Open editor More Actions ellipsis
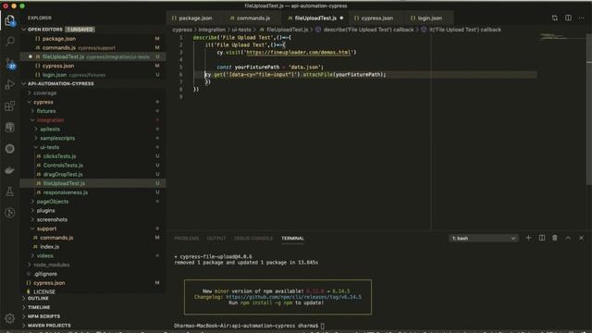592x333 pixels. [582, 18]
